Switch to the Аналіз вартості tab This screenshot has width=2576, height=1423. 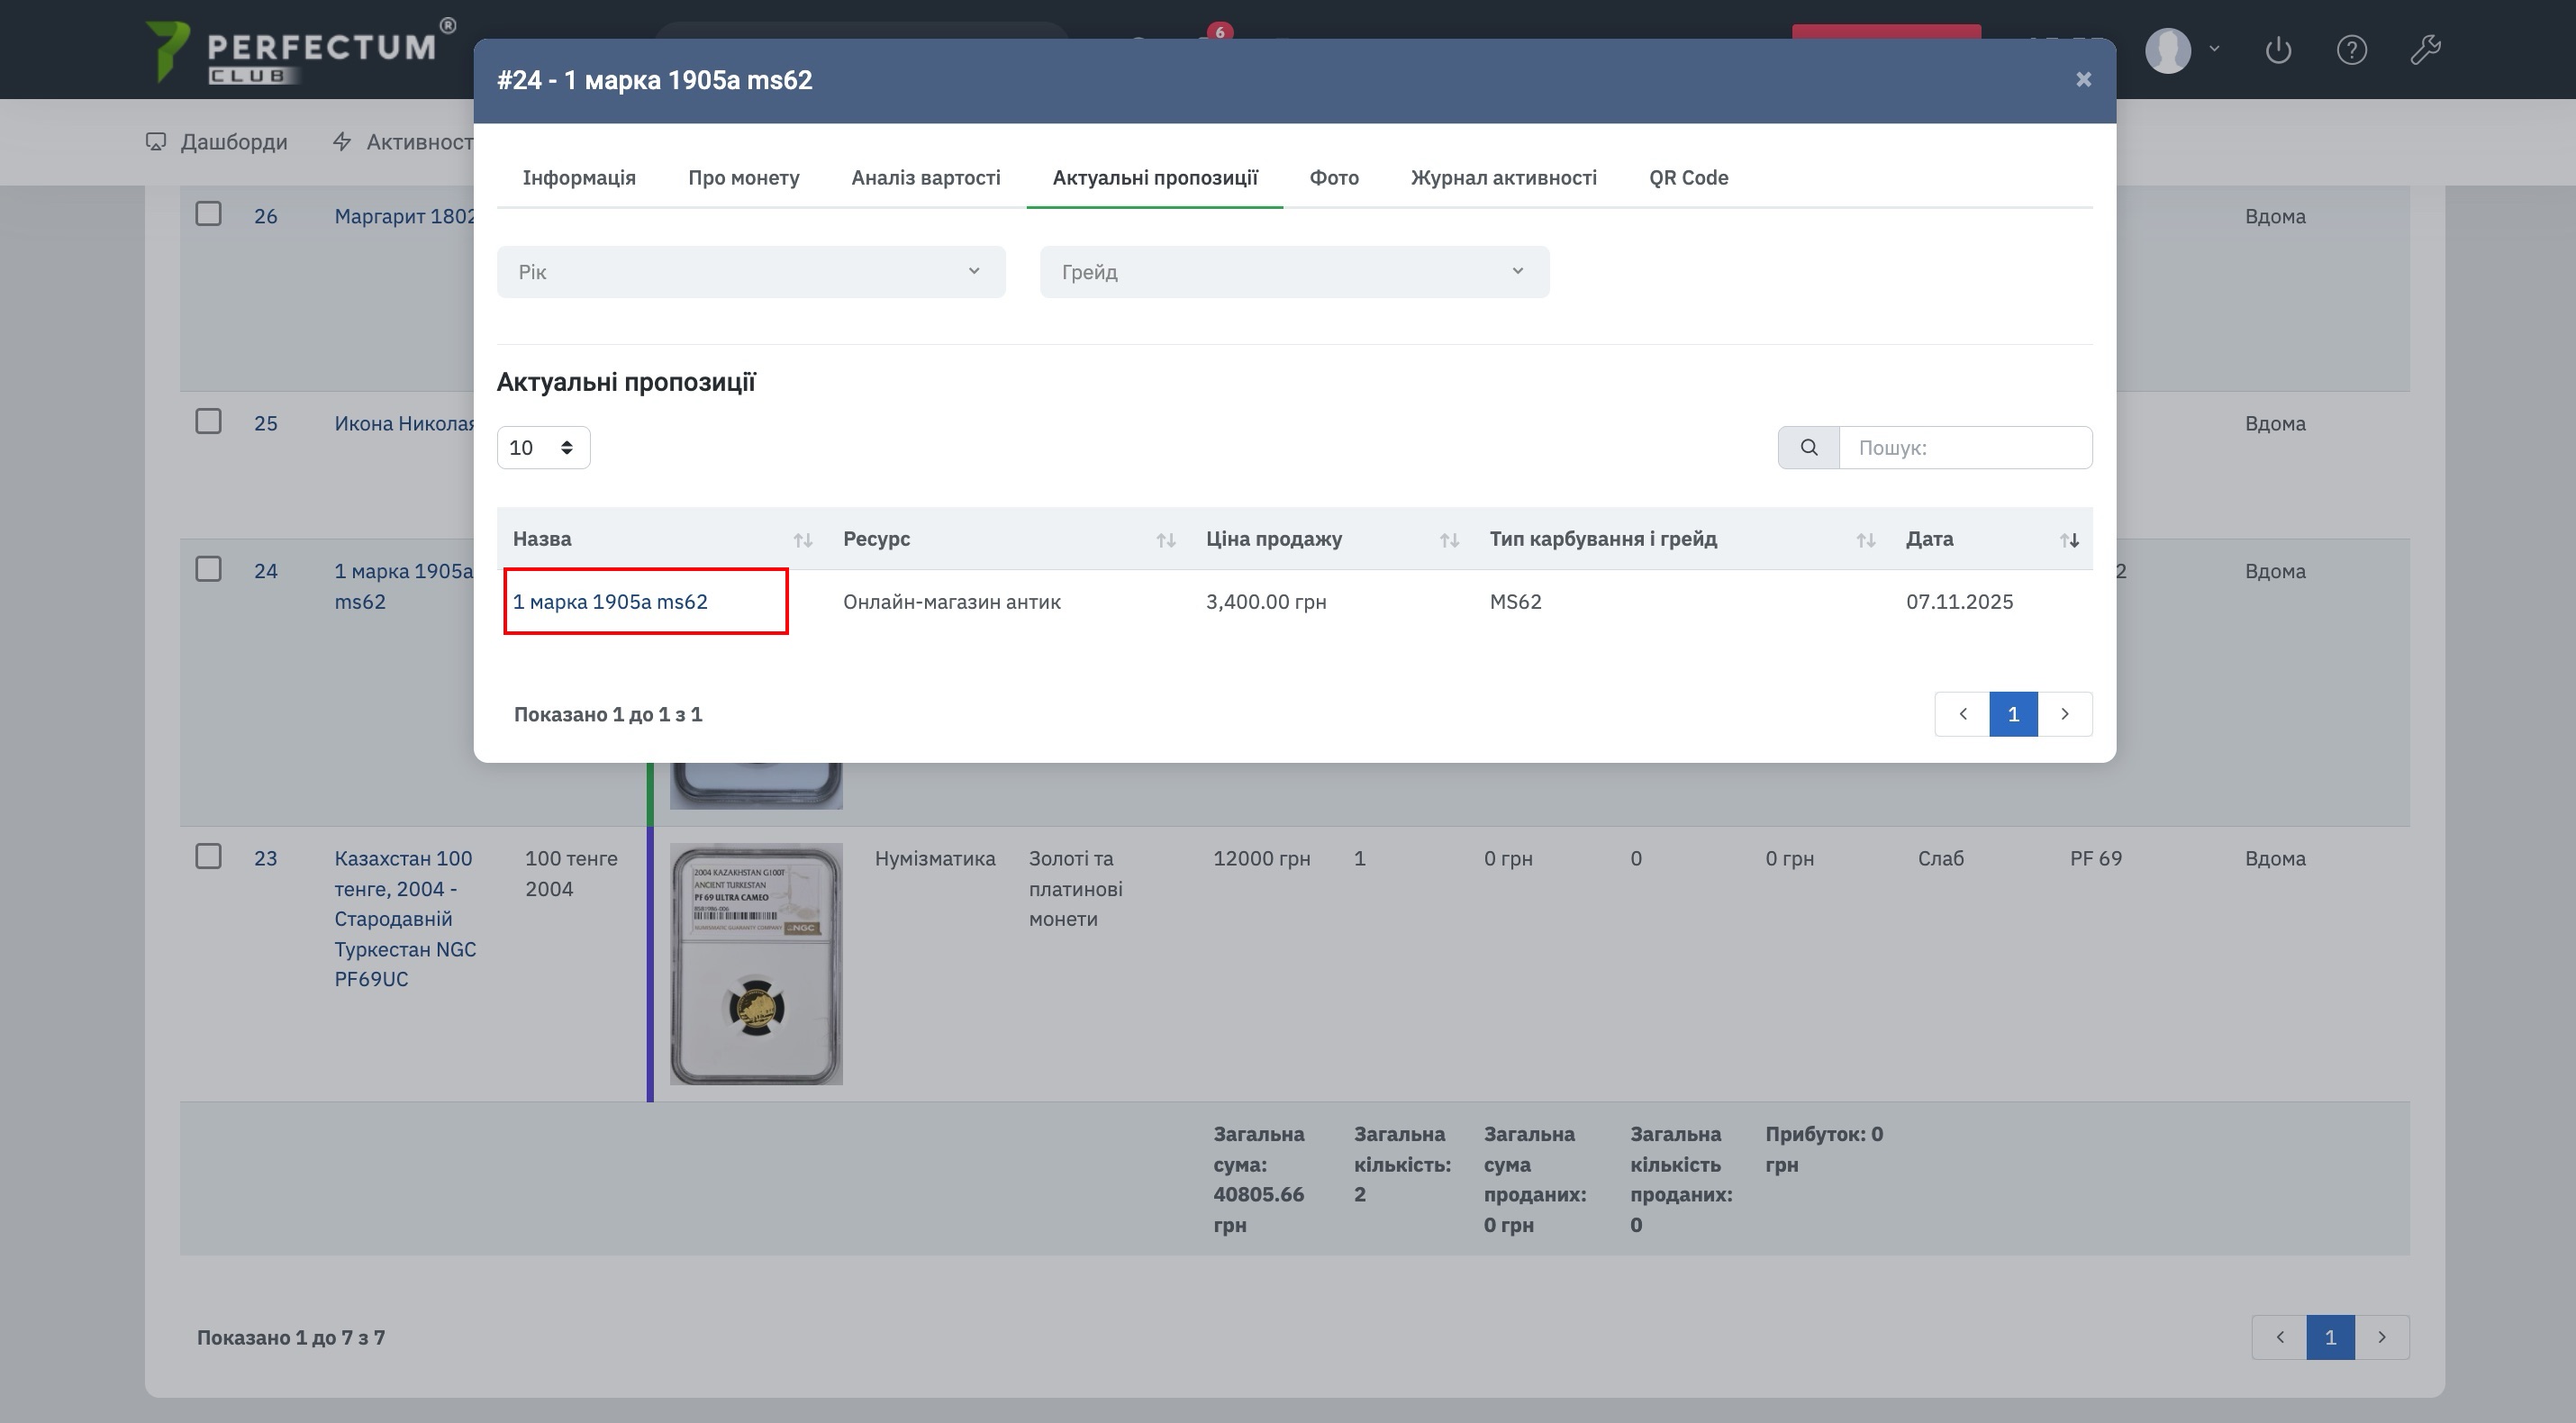(x=925, y=178)
